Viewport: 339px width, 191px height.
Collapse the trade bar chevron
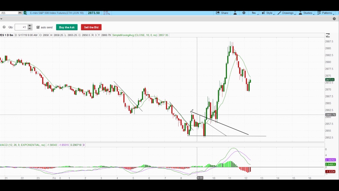click(x=1, y=19)
